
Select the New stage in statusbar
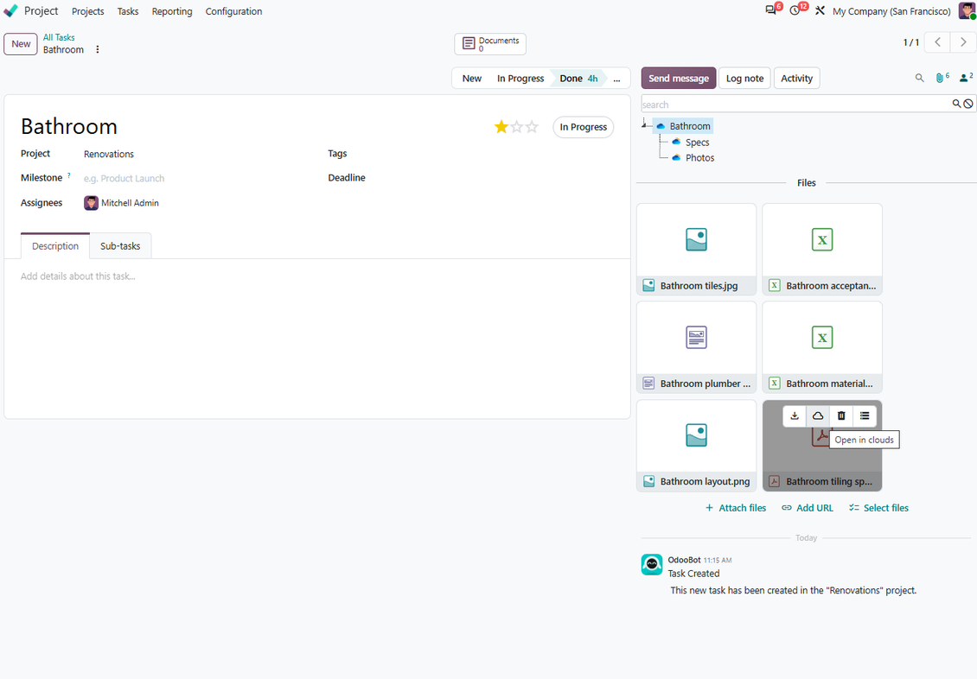click(x=472, y=79)
